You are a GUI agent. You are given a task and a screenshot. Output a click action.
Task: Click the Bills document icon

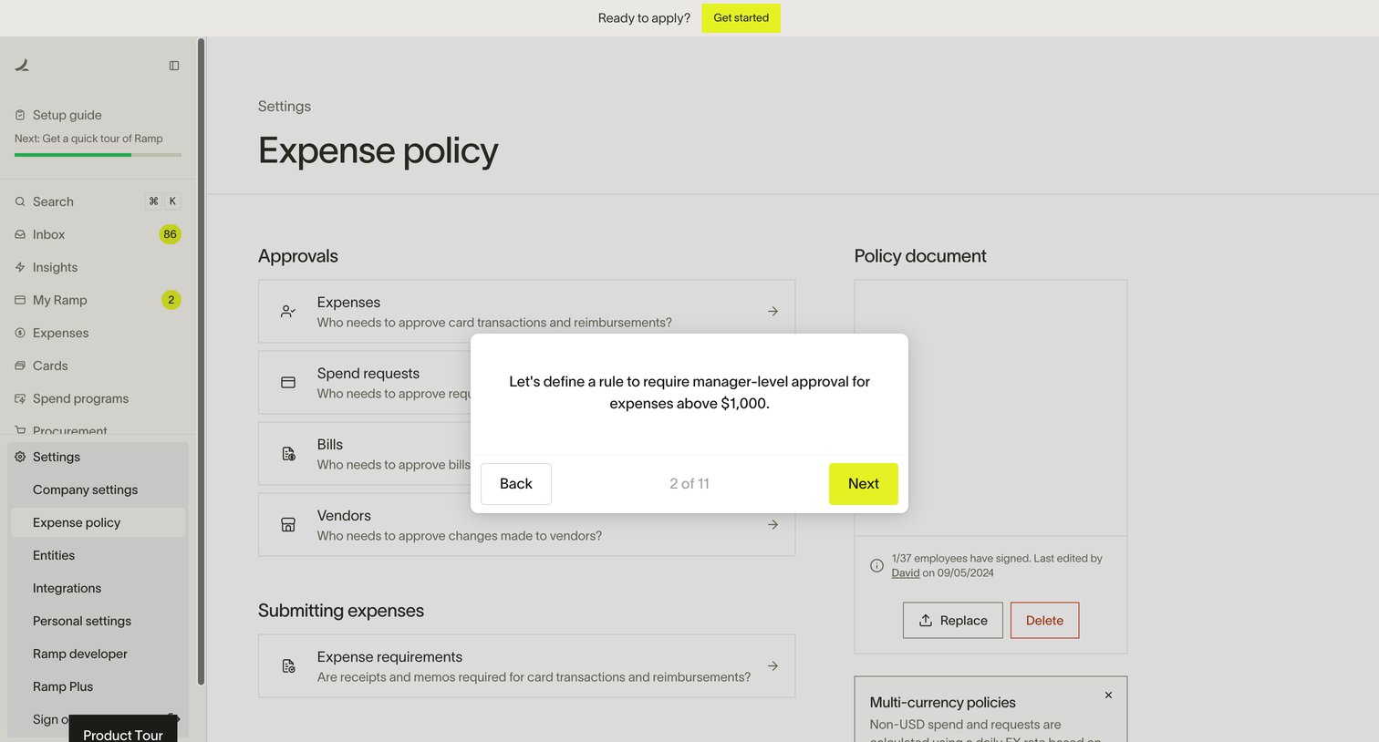(x=288, y=454)
